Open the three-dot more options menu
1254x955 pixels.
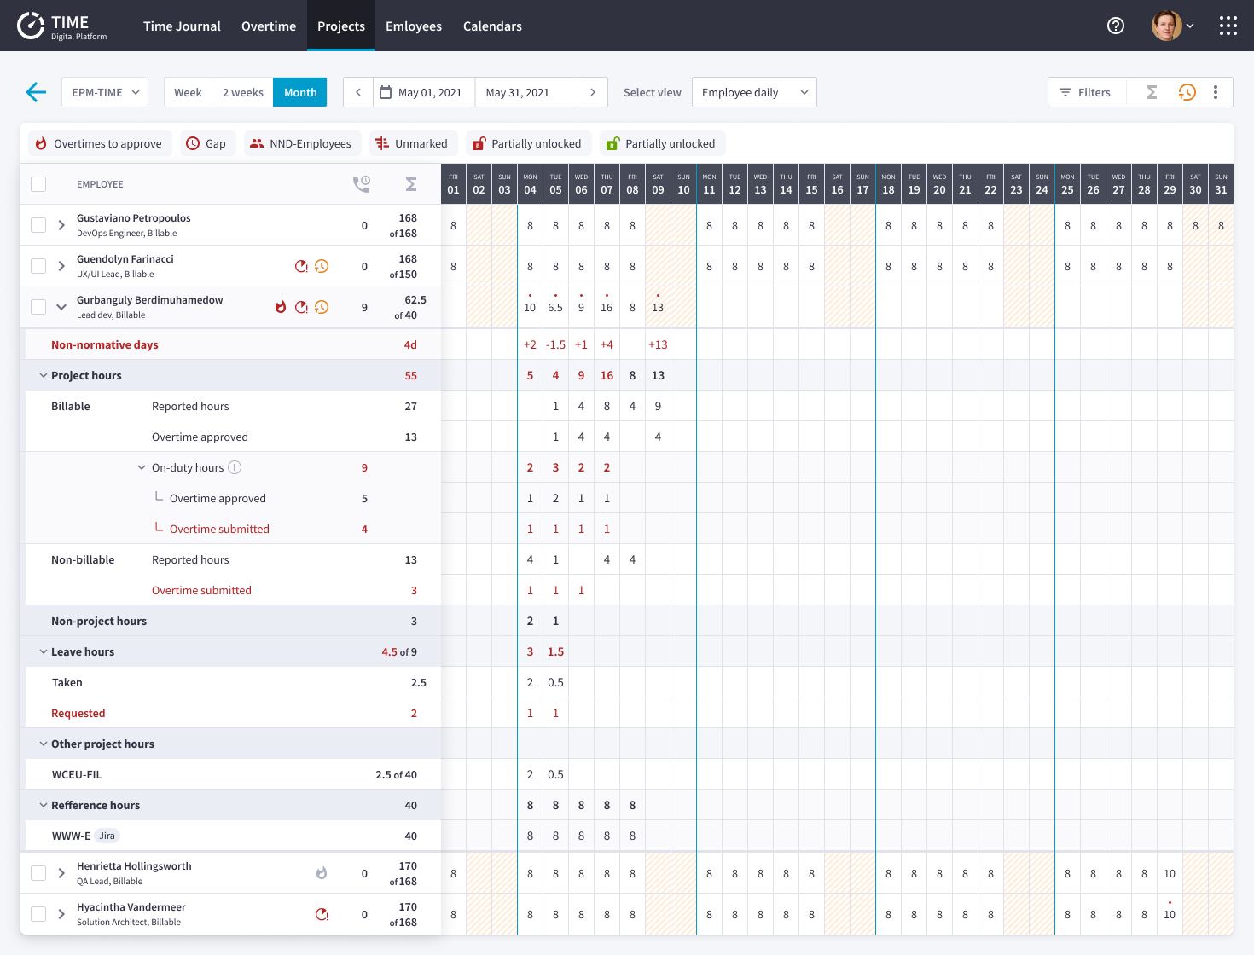pos(1216,92)
